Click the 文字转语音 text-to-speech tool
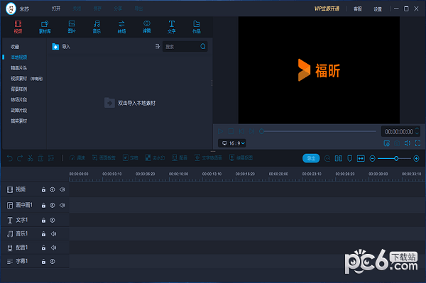This screenshot has width=426, height=283. tap(208, 158)
